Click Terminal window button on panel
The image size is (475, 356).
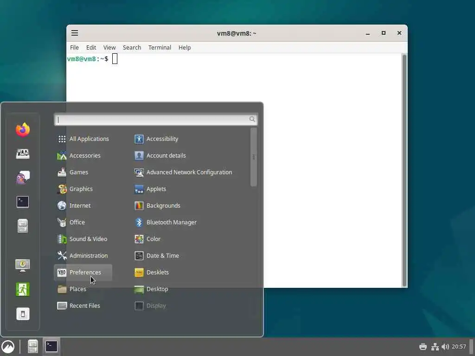pyautogui.click(x=51, y=347)
